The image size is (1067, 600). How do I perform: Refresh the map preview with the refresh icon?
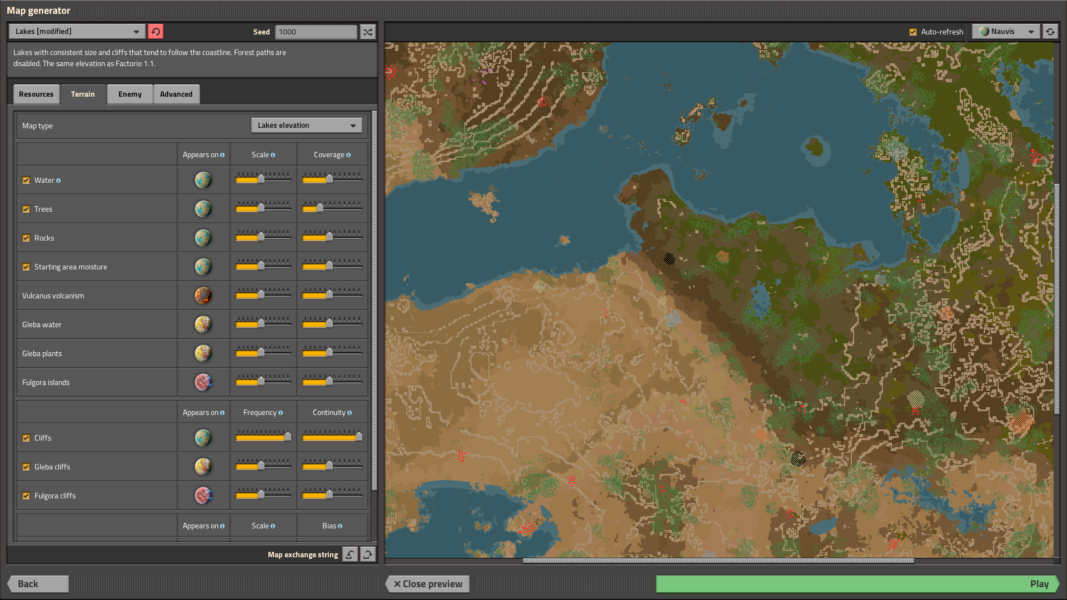coord(1050,32)
